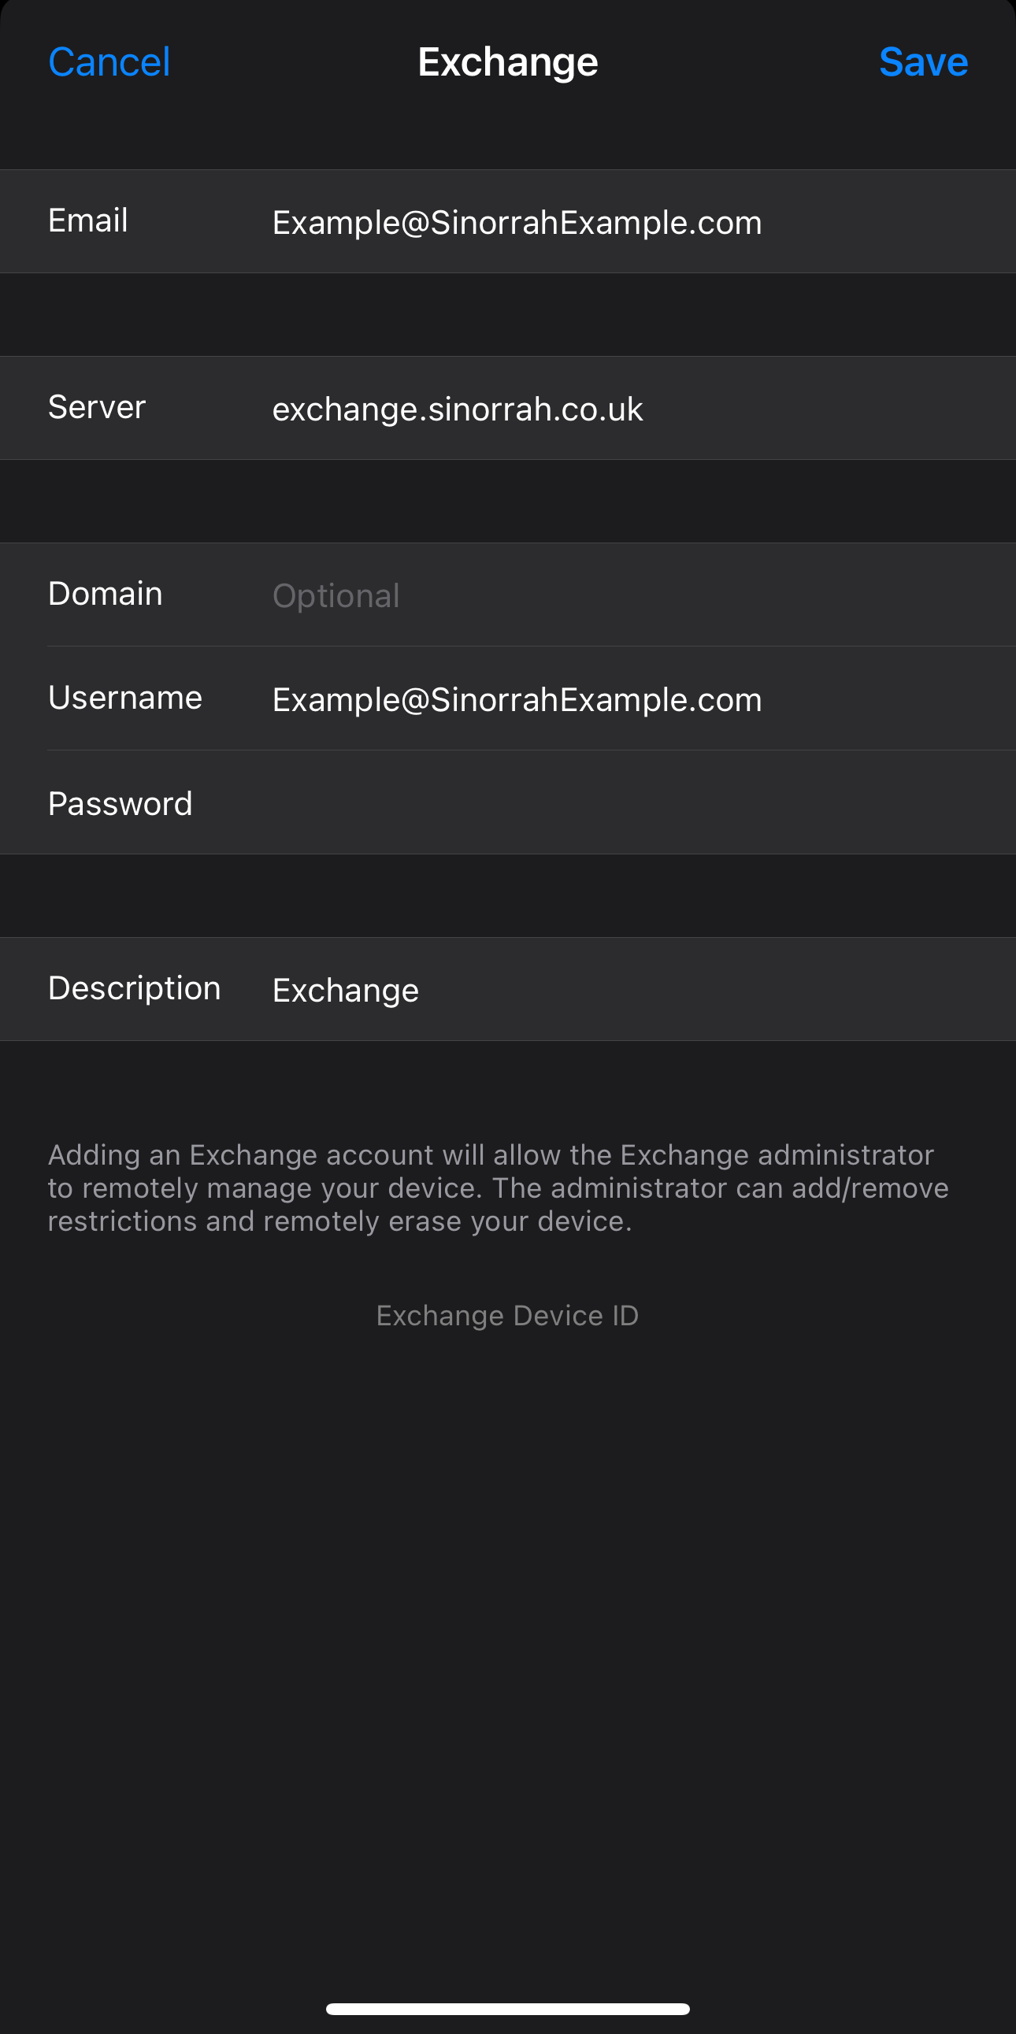Tap the administrator remote management notice
This screenshot has width=1016, height=2034.
(497, 1187)
